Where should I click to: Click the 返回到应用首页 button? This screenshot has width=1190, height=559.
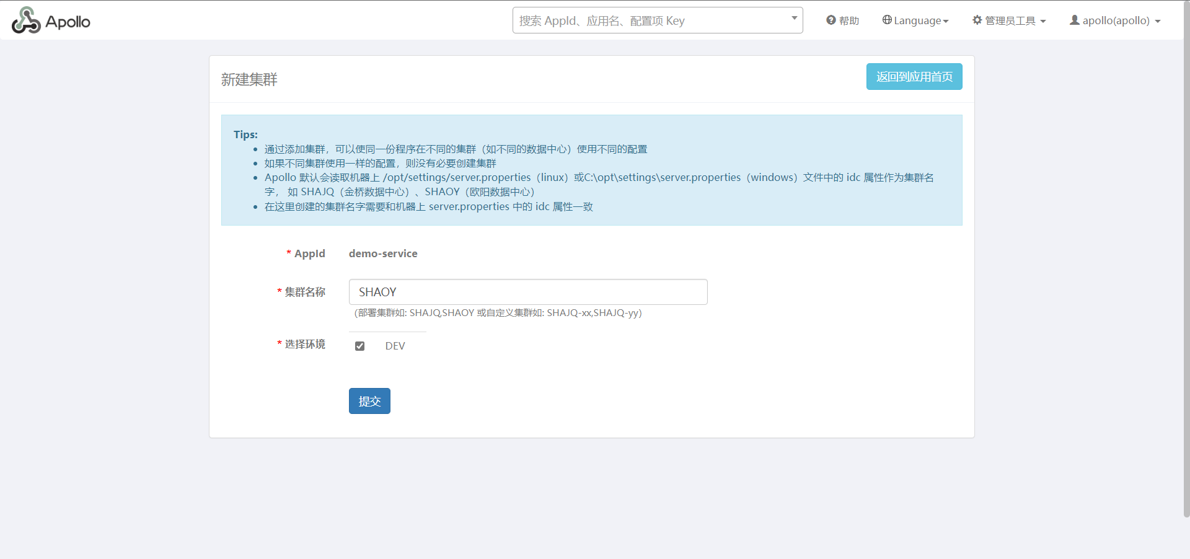914,77
